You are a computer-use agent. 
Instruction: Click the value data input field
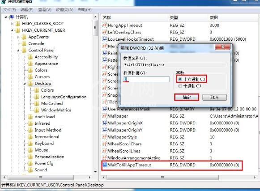point(146,79)
